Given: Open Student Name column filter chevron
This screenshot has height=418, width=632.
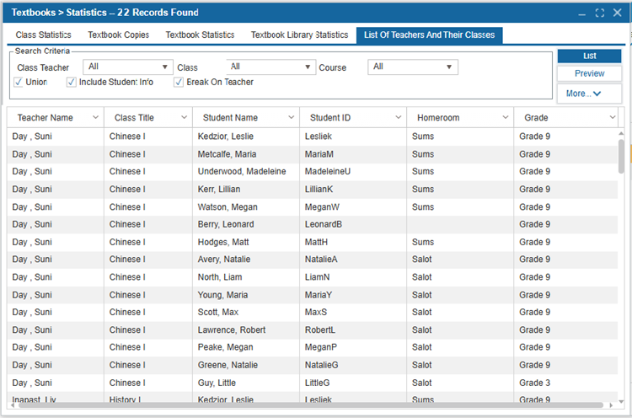Looking at the screenshot, I should (x=292, y=117).
